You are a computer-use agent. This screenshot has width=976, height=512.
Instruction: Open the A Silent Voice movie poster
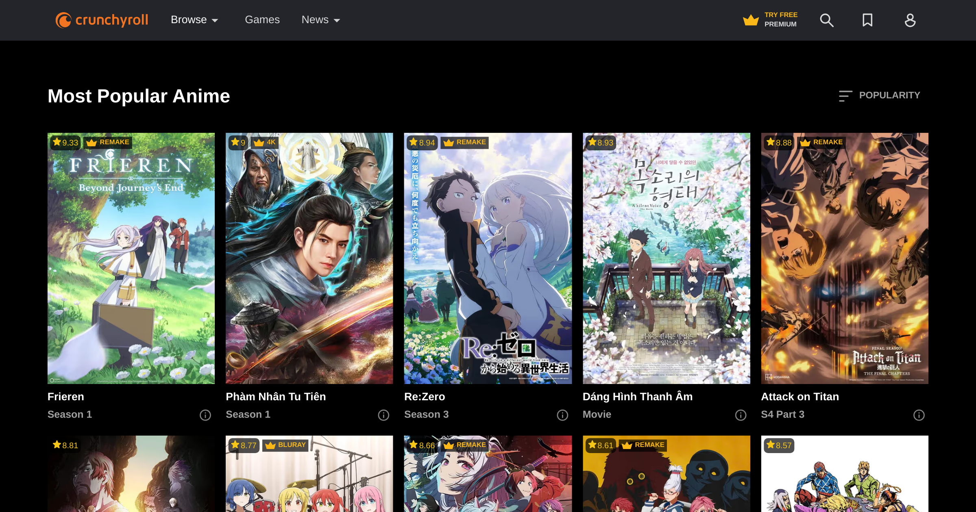(667, 258)
